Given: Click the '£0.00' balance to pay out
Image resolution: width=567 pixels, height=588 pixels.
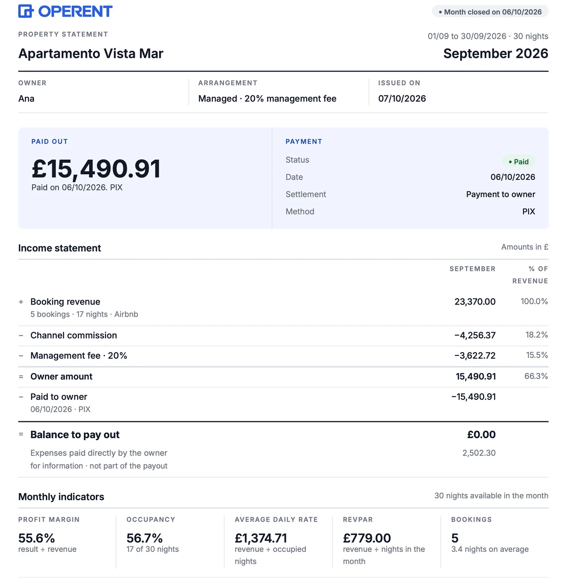Looking at the screenshot, I should pyautogui.click(x=482, y=435).
